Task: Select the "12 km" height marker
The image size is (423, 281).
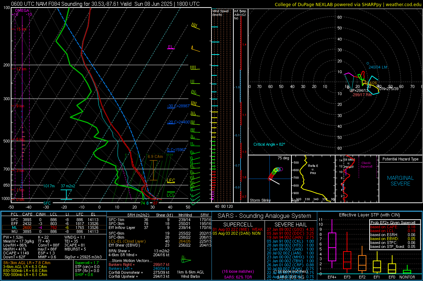Action: (21, 69)
